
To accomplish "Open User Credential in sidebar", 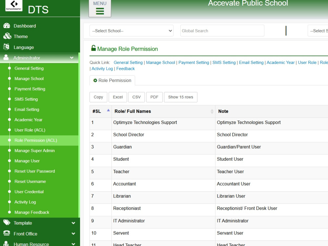I will pos(29,192).
